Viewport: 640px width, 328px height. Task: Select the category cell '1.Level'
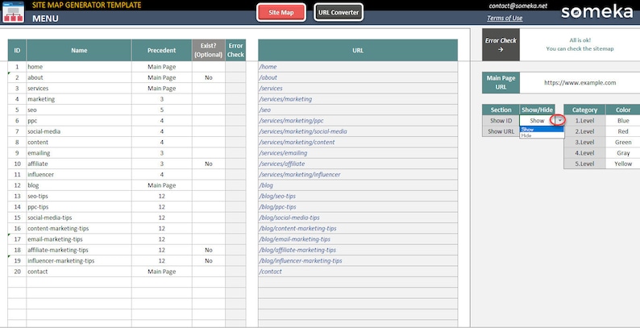click(x=584, y=120)
